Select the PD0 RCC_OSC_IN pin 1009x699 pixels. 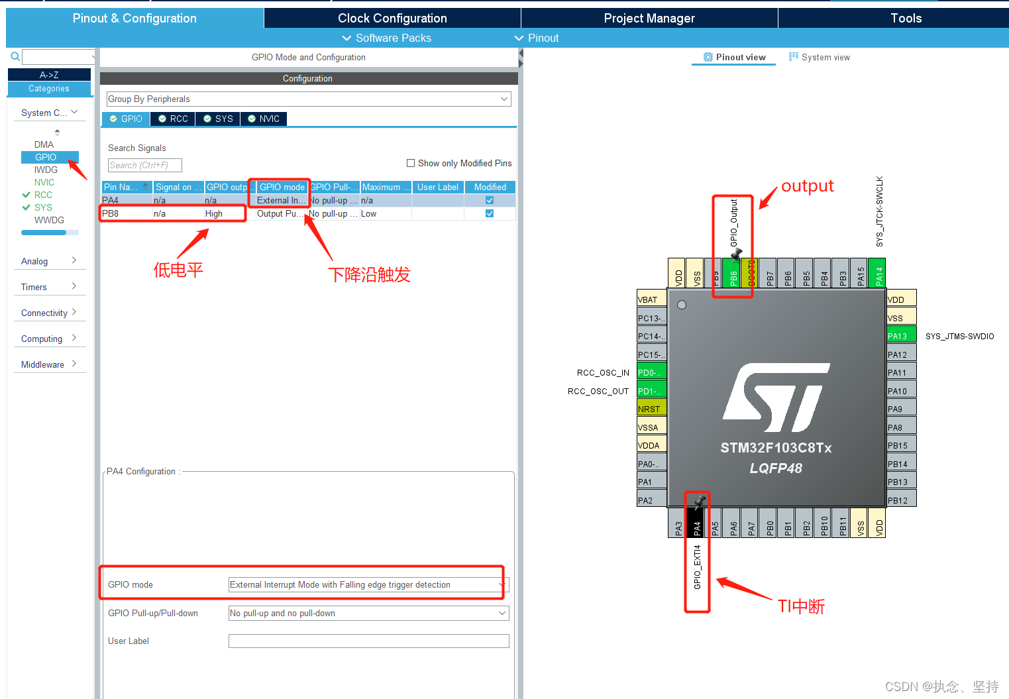point(651,371)
